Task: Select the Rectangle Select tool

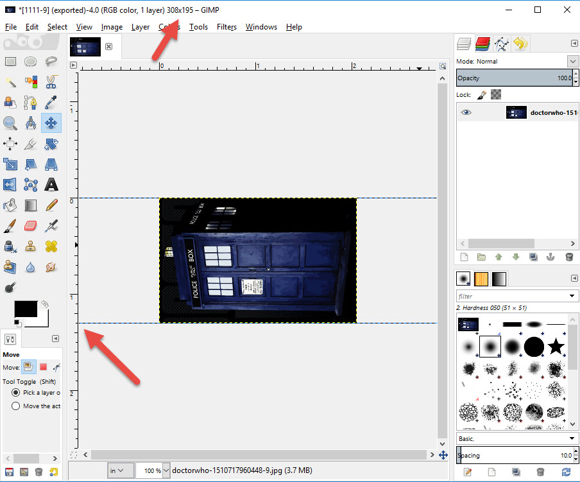Action: [10, 62]
